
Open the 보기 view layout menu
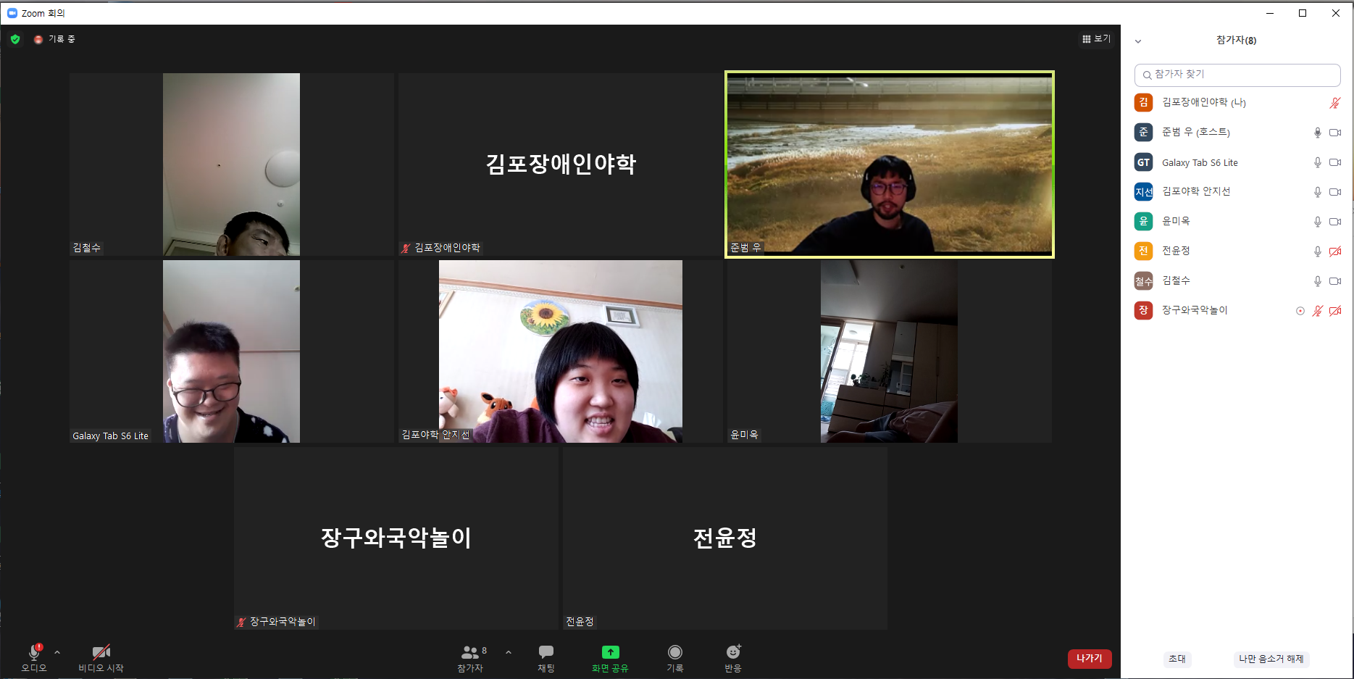tap(1096, 39)
